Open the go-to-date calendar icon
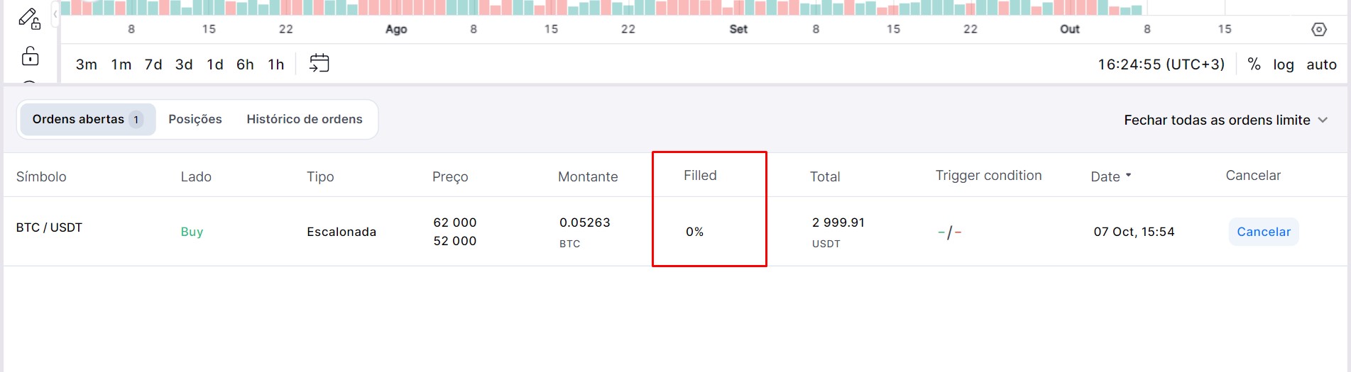The width and height of the screenshot is (1351, 372). point(319,64)
